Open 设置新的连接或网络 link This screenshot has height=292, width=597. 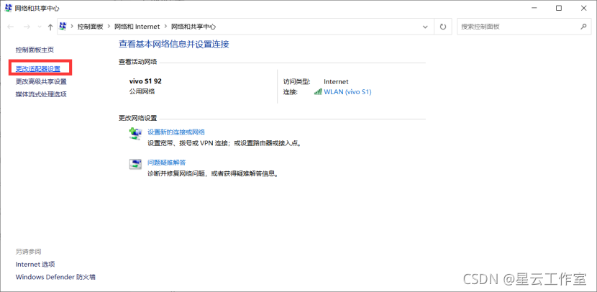tap(176, 132)
